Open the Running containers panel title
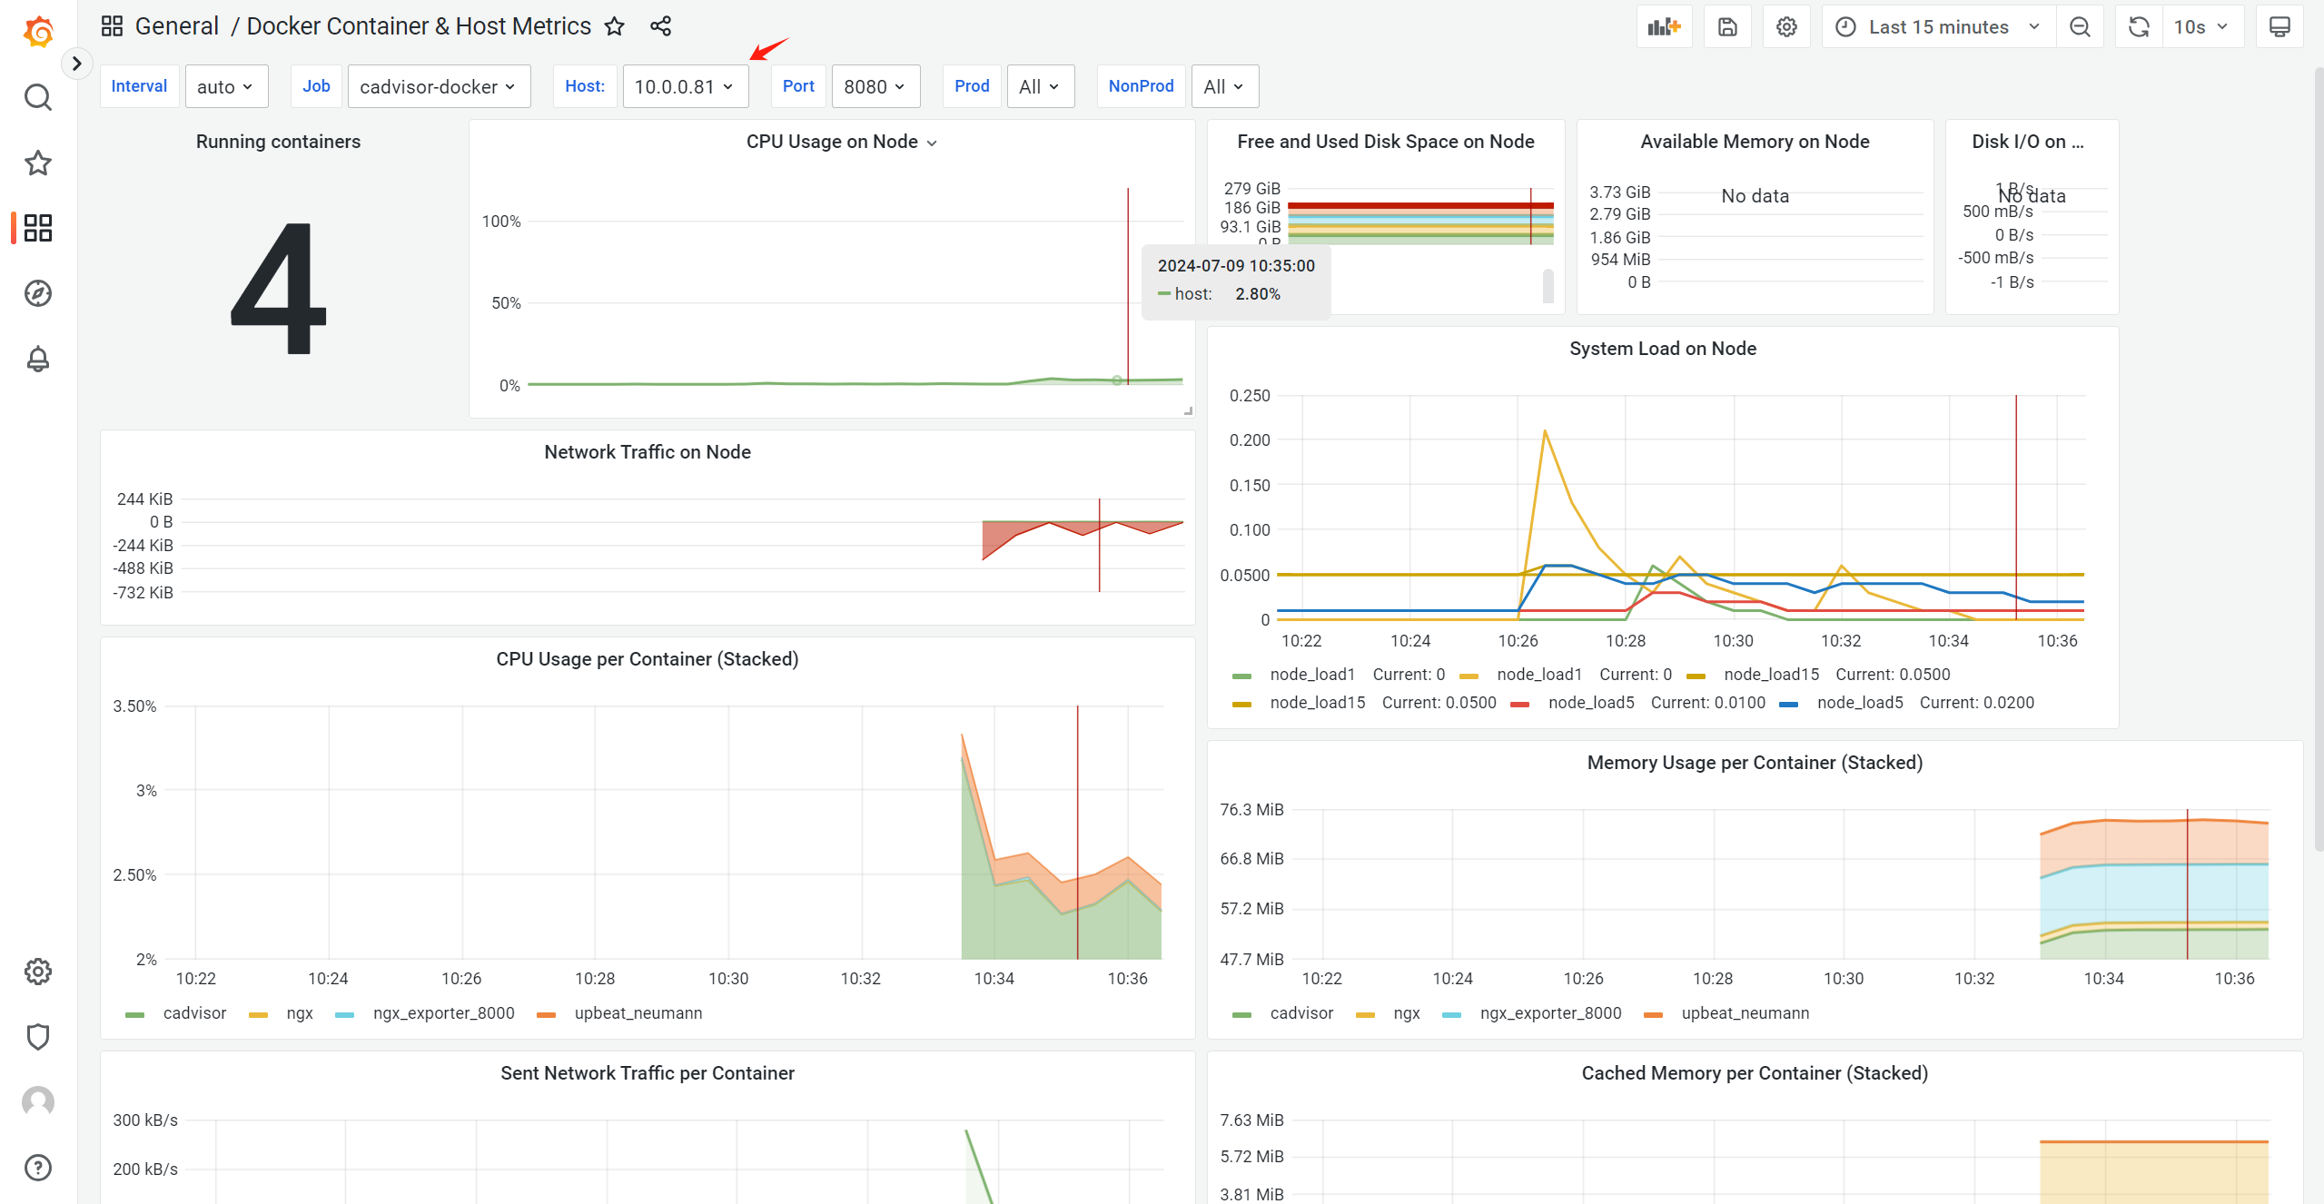Viewport: 2324px width, 1204px height. click(278, 142)
